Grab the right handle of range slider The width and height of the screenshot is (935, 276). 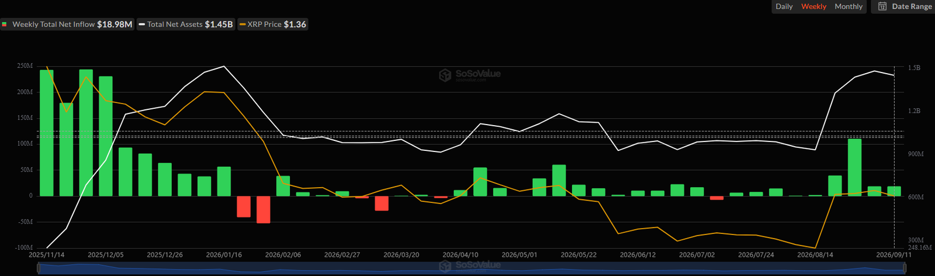click(x=905, y=268)
